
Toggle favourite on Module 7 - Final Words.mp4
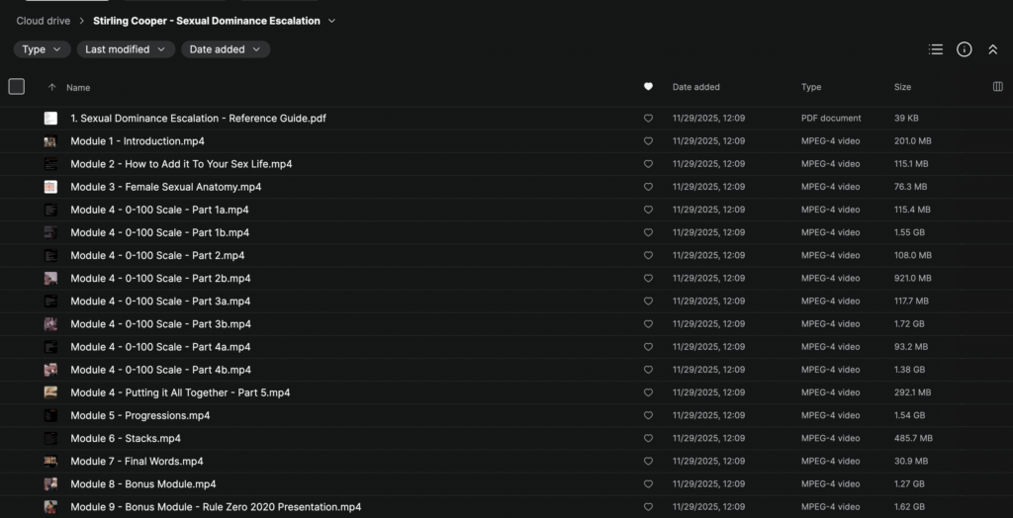pos(648,462)
